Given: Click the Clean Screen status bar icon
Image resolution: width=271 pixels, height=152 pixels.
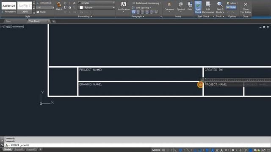Looking at the screenshot, I should tap(264, 150).
